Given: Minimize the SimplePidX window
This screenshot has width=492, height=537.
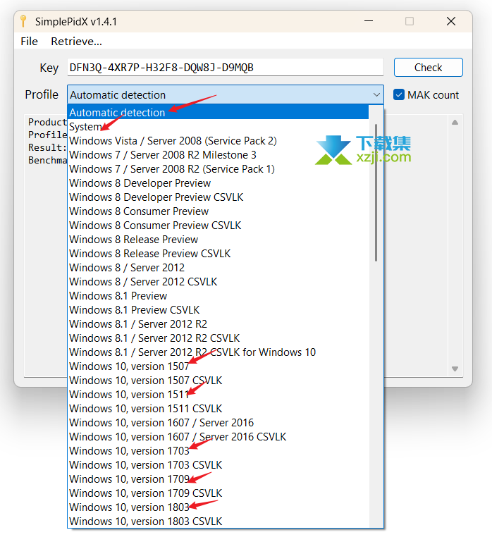Looking at the screenshot, I should (x=369, y=21).
